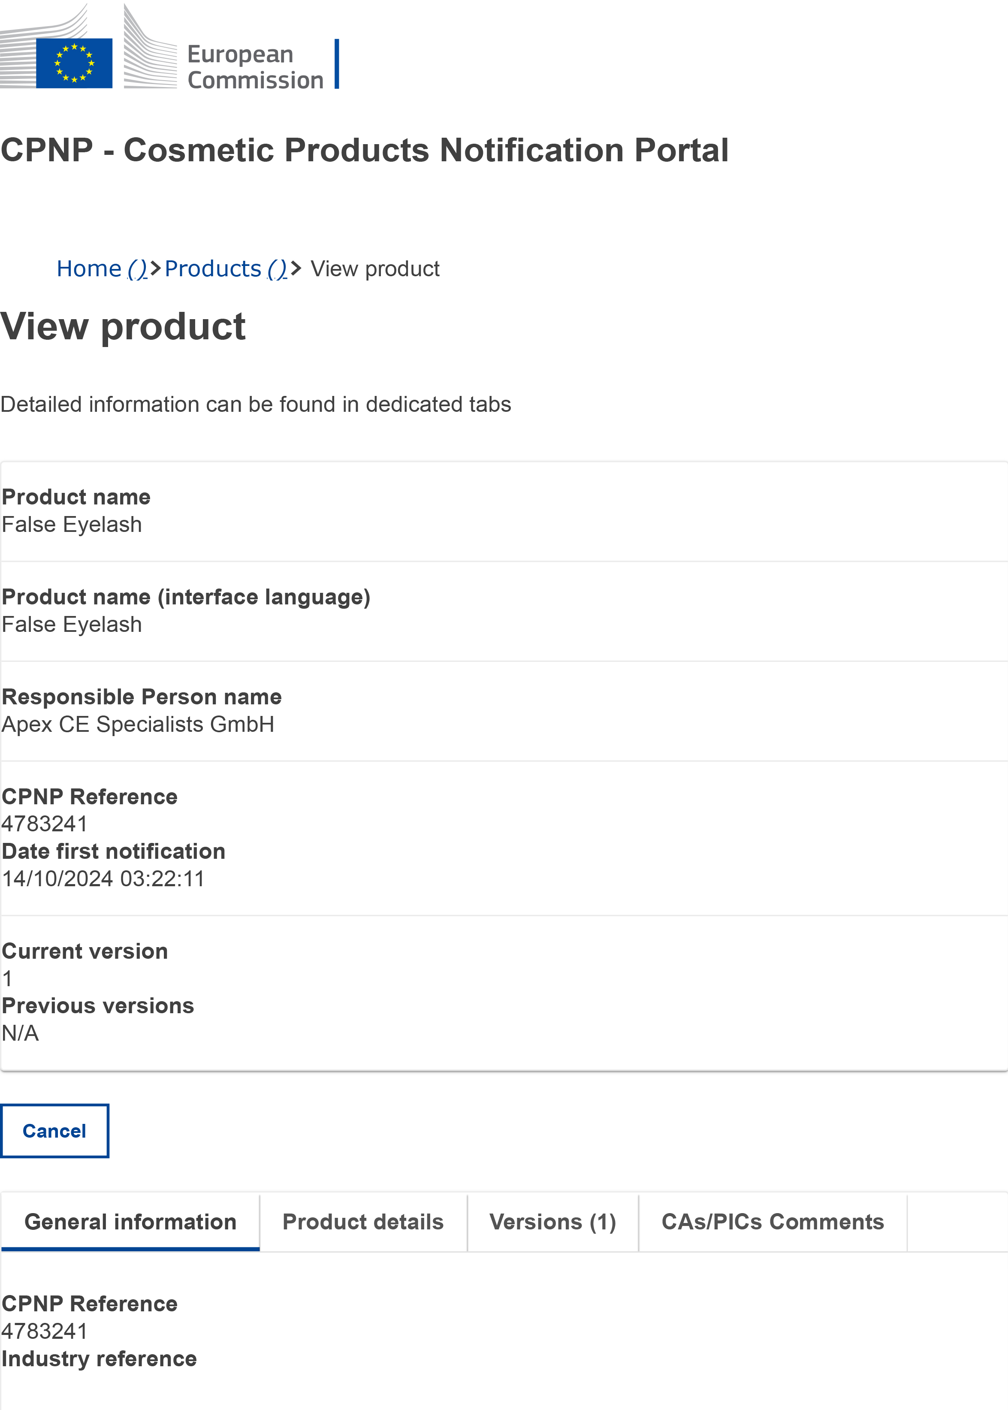Open the CAs/PICs Comments tab
The width and height of the screenshot is (1008, 1410).
pos(772,1221)
